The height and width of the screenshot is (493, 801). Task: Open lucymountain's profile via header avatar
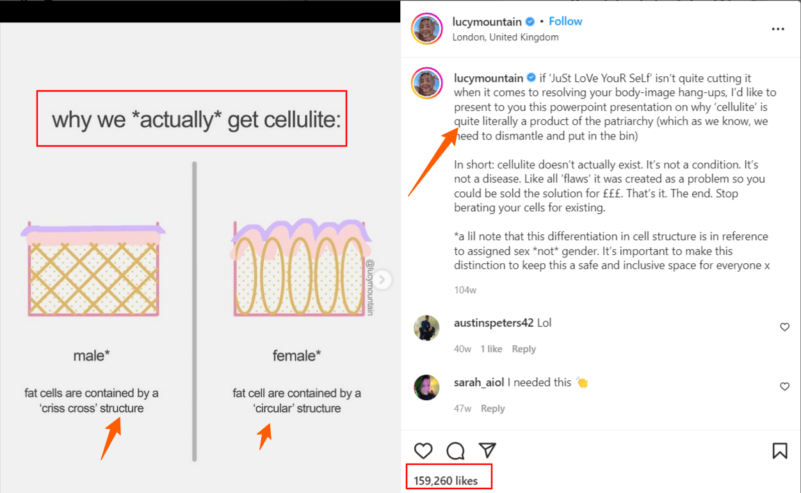(x=427, y=29)
